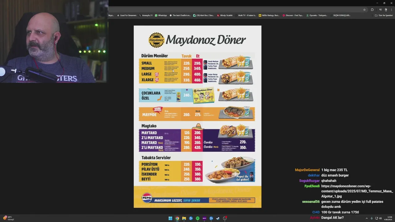Open the Windy: Sıcaklık bookmark

225,15
